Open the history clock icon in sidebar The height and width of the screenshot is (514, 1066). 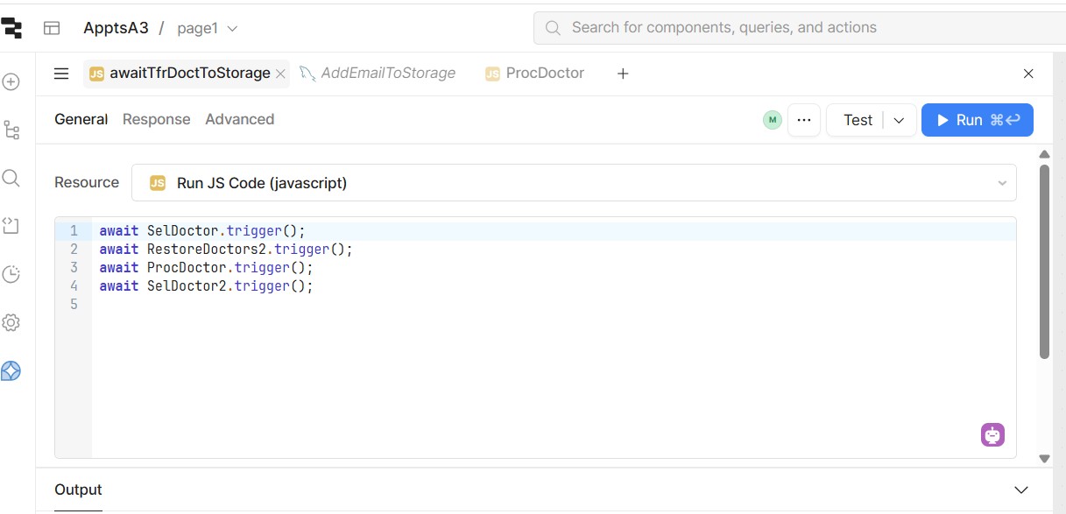click(11, 274)
